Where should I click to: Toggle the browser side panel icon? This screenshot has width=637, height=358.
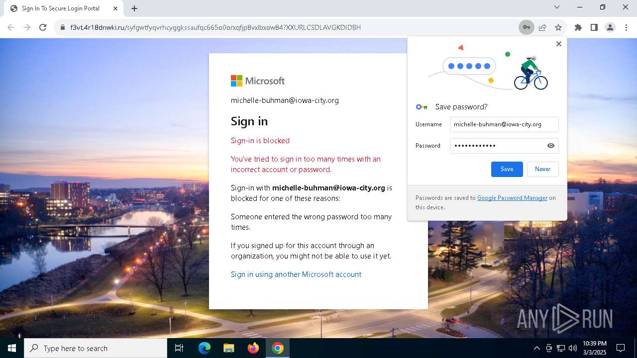click(594, 27)
